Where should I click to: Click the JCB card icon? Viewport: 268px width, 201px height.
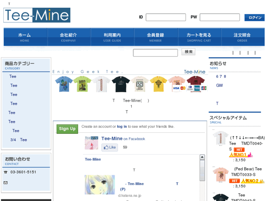(204, 88)
